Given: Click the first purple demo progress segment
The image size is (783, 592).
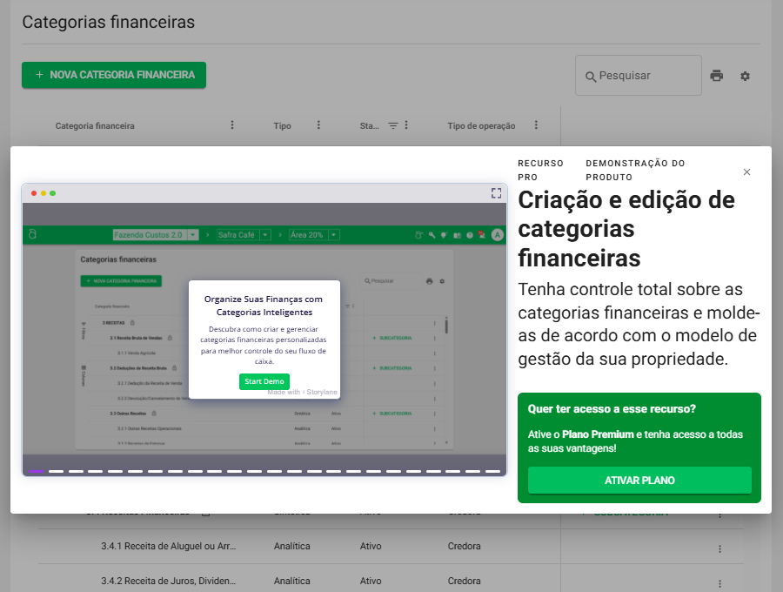Looking at the screenshot, I should pos(36,471).
